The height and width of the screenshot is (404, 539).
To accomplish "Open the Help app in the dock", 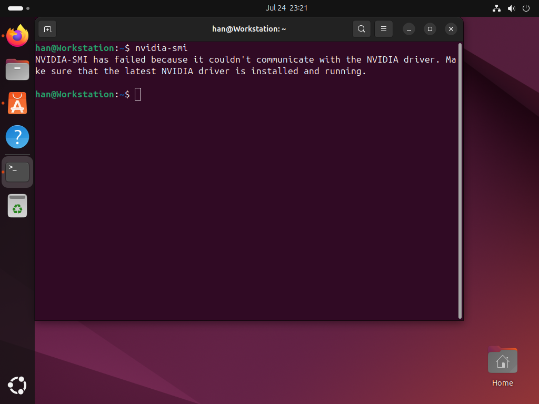I will click(17, 137).
